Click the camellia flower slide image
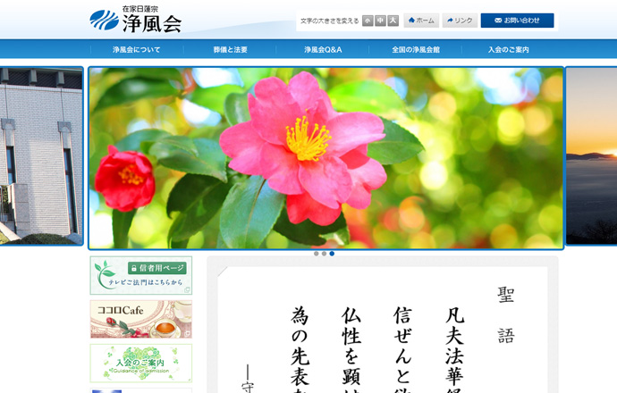 pyautogui.click(x=325, y=158)
